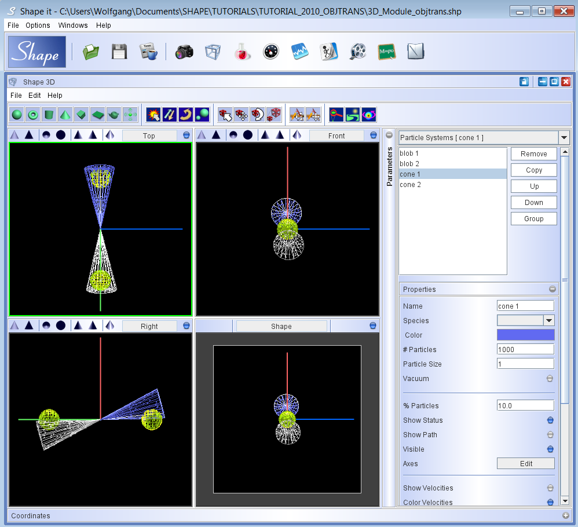Click the colorful eye nebula icon

pos(368,115)
